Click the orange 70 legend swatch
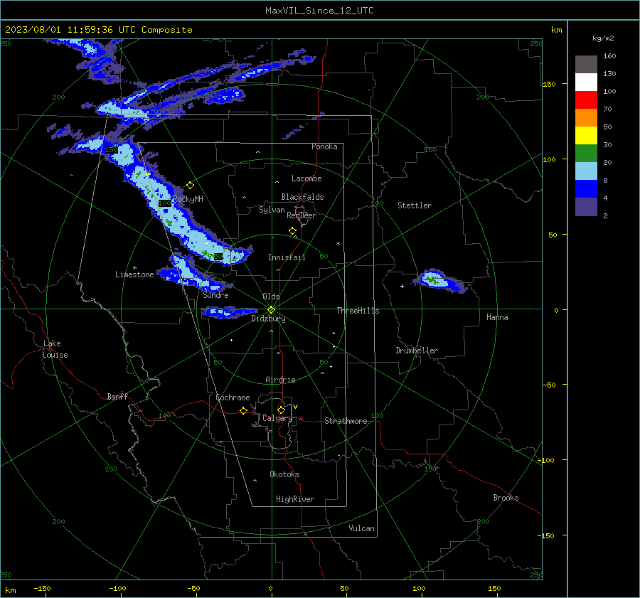This screenshot has width=640, height=598. (x=586, y=117)
